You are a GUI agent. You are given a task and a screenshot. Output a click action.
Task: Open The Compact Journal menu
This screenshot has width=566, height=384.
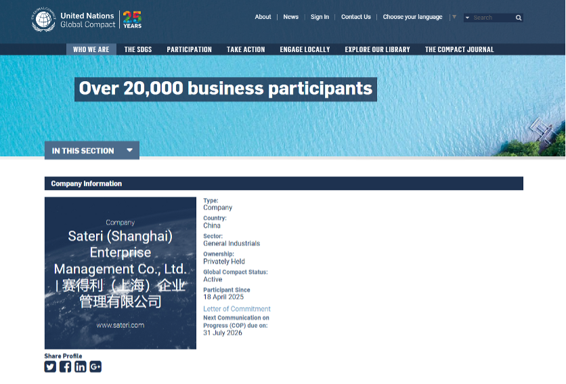click(x=459, y=49)
